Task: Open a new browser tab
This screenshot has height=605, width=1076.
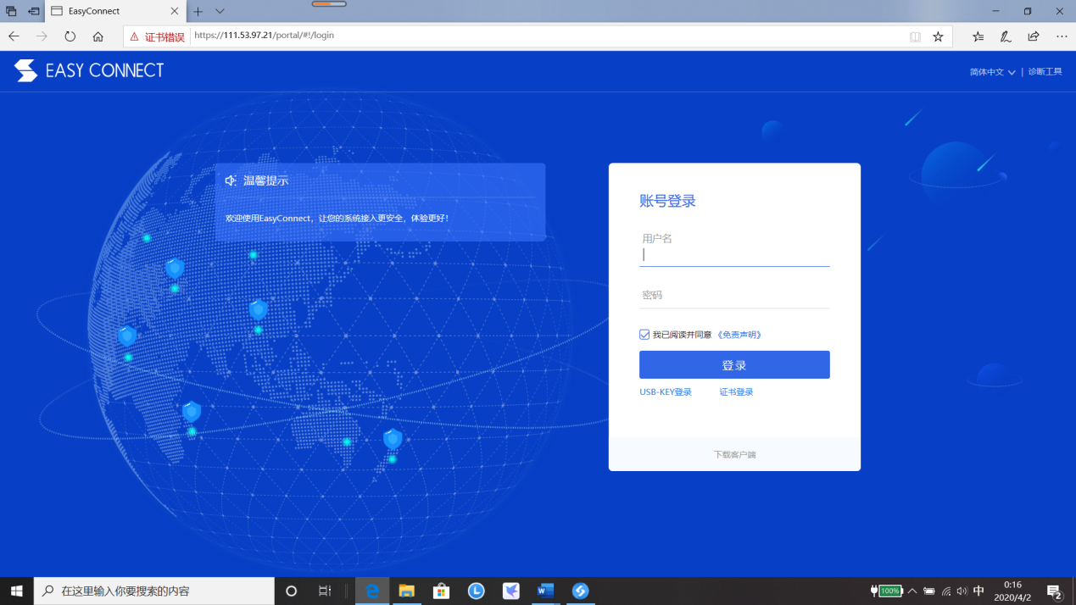Action: click(198, 11)
